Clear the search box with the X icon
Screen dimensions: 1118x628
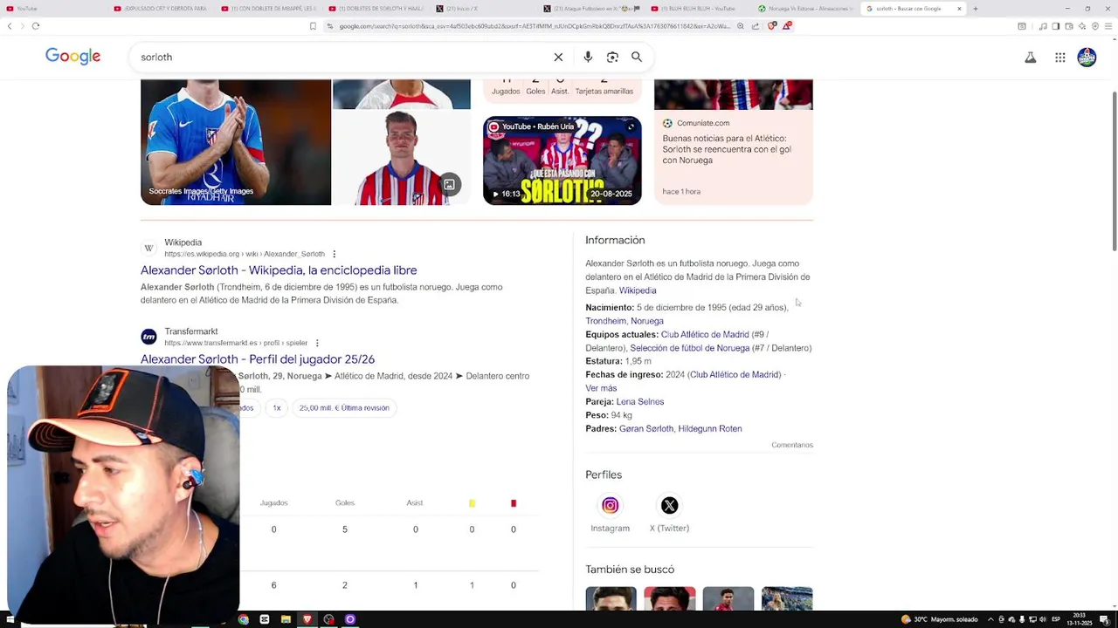pos(558,57)
